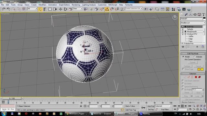Expand the MeshSmooth modifier sub-levels
Image resolution: width=207 pixels, height=116 pixels.
point(185,32)
